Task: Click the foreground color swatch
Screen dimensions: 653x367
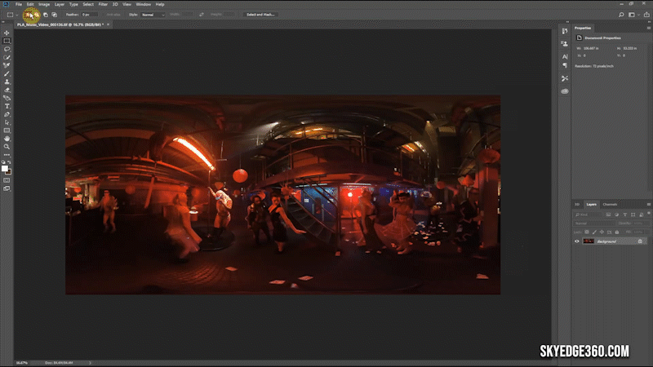Action: coord(5,168)
